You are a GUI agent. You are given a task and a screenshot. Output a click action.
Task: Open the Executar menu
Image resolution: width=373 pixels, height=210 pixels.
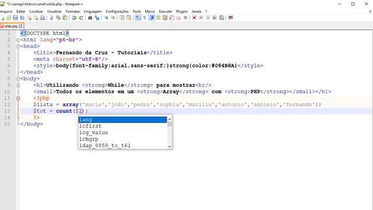pos(166,12)
